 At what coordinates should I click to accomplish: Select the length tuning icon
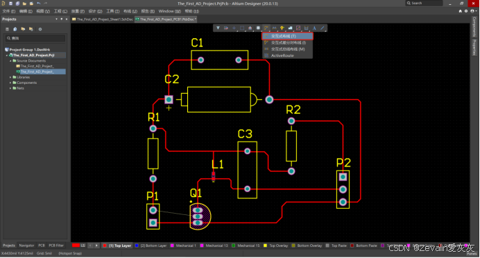pos(274,28)
